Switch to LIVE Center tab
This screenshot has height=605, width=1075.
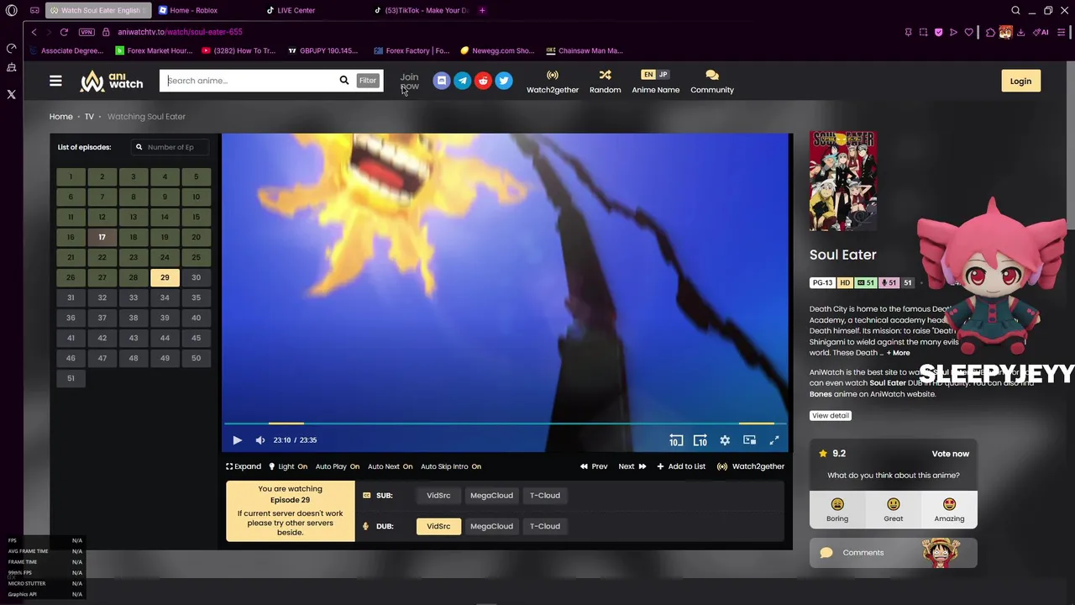[x=296, y=10]
